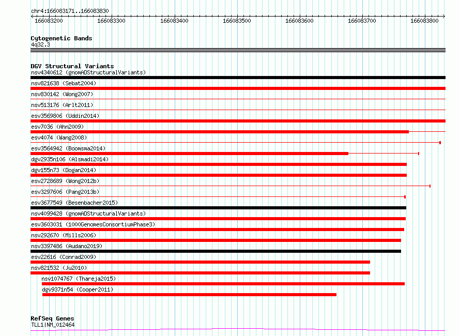Click ruler position 166083600
The height and width of the screenshot is (336, 460).
(x=299, y=21)
